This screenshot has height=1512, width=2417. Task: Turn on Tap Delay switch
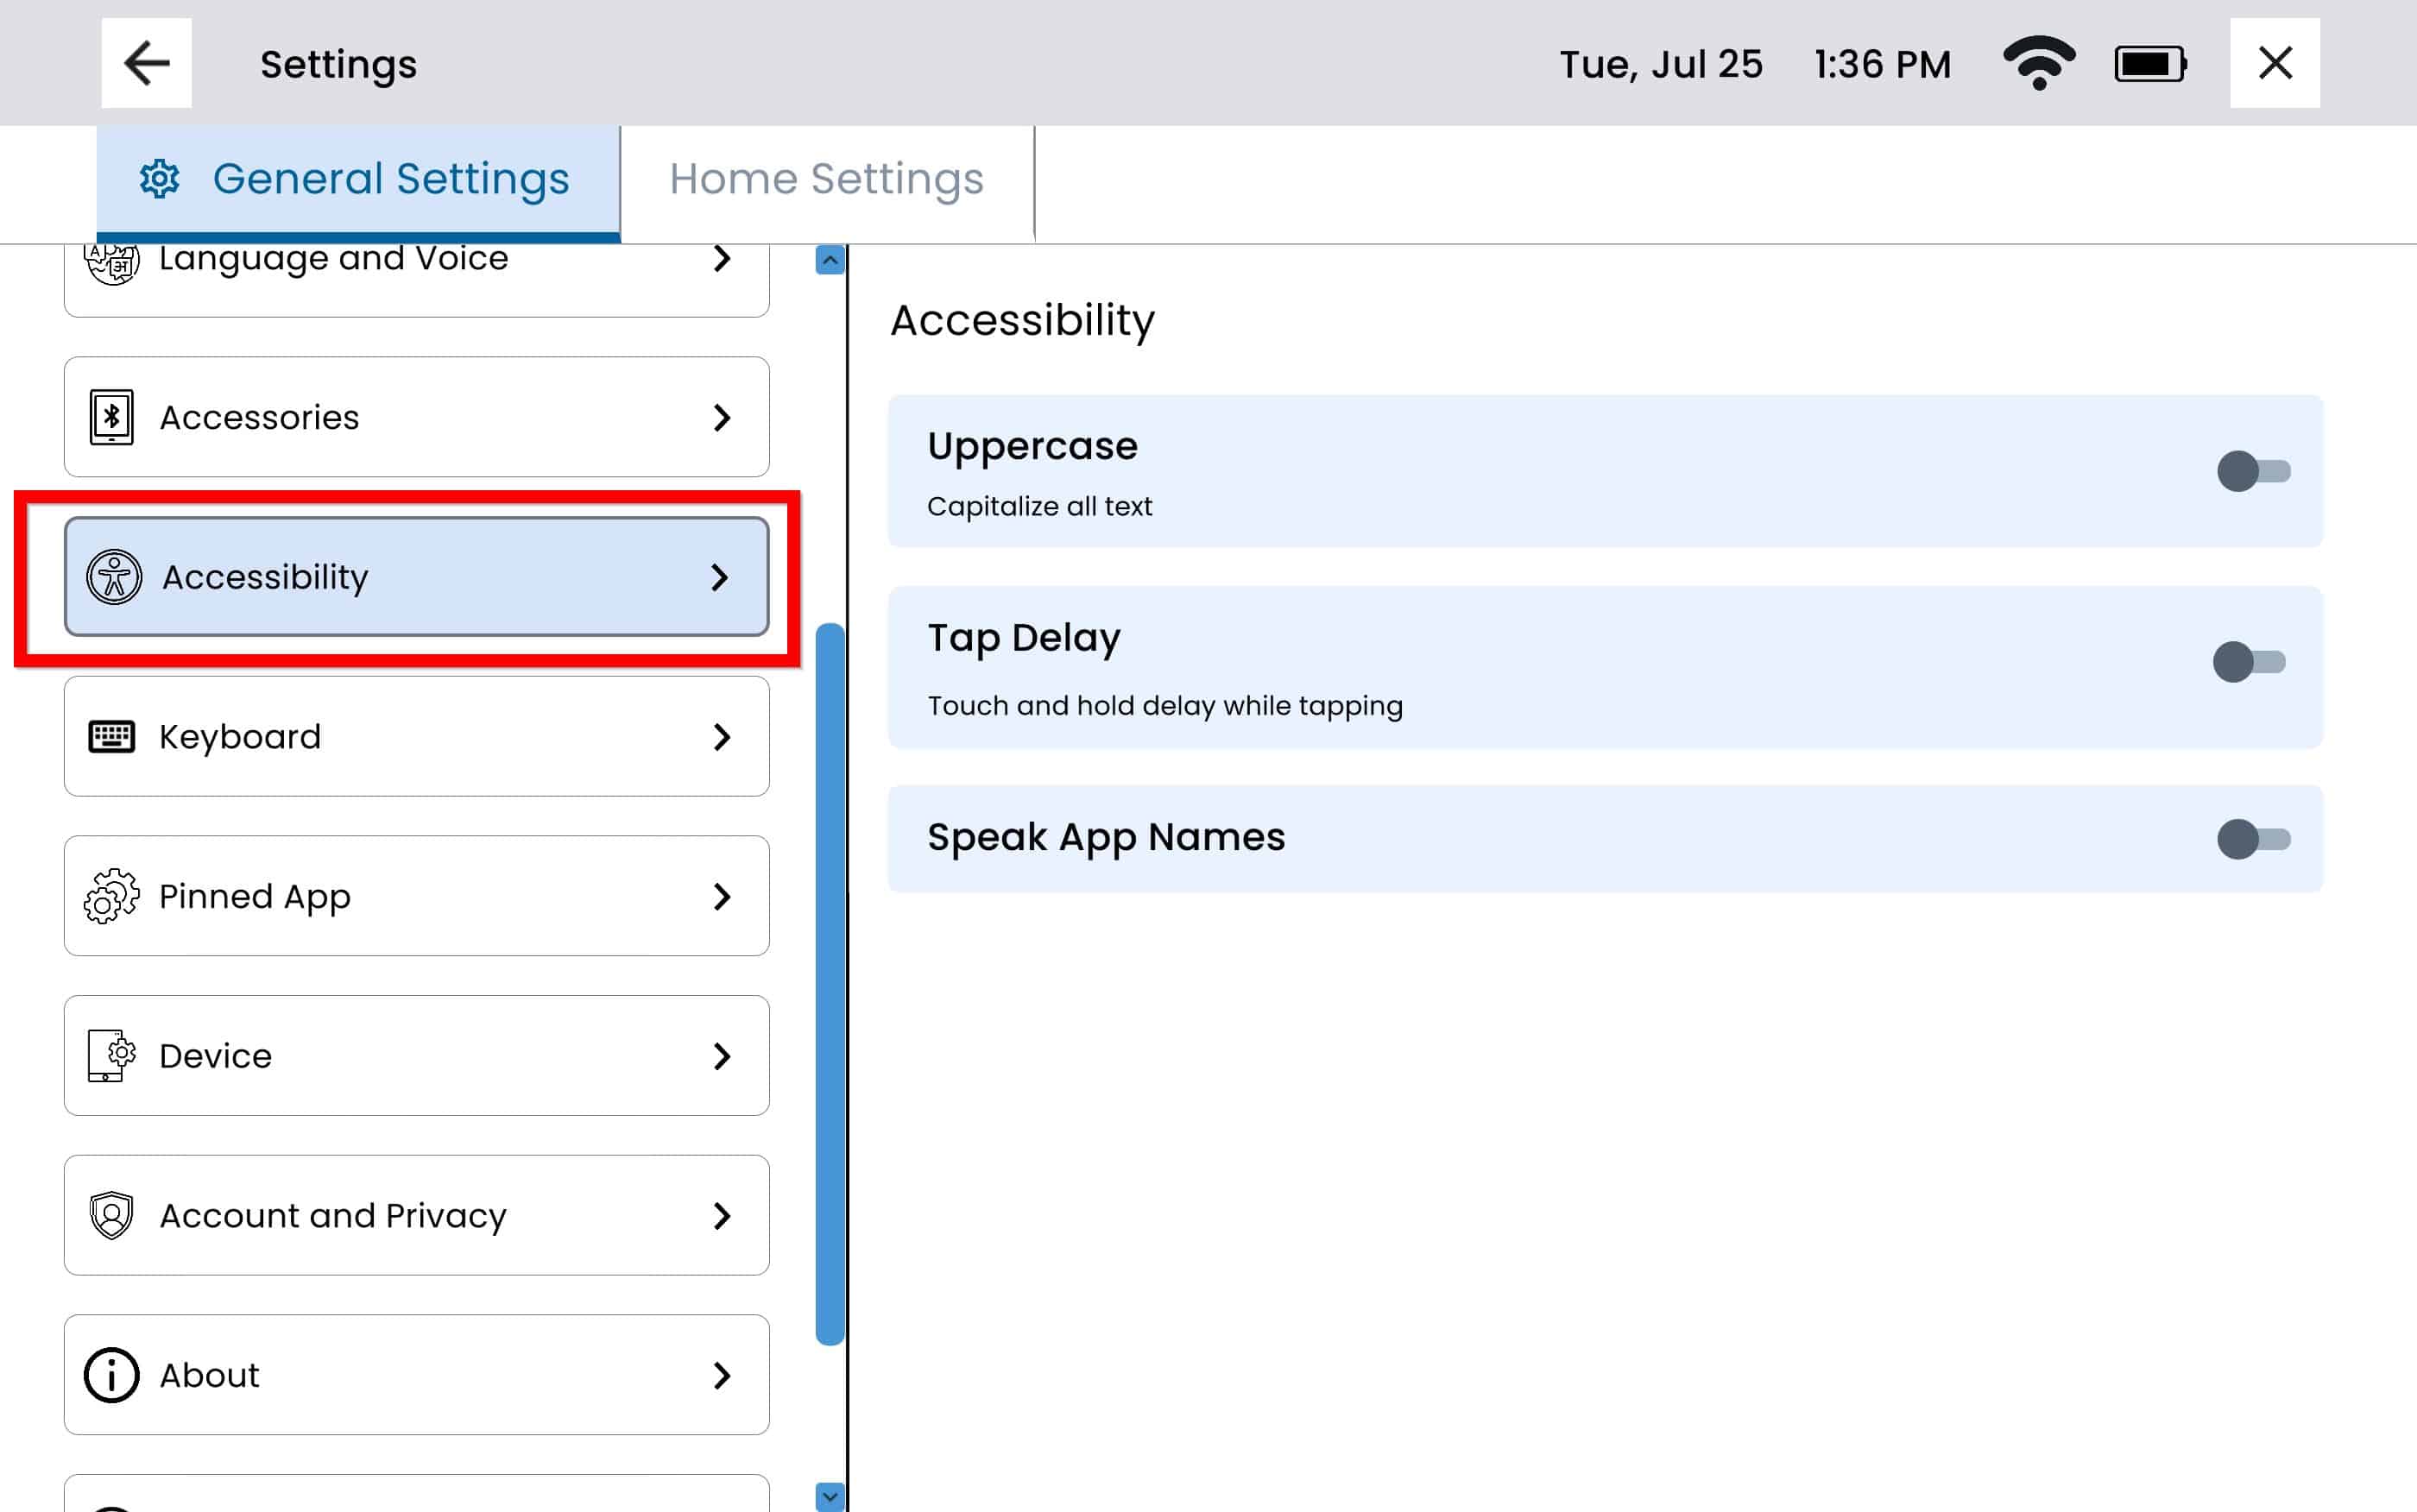coord(2249,662)
